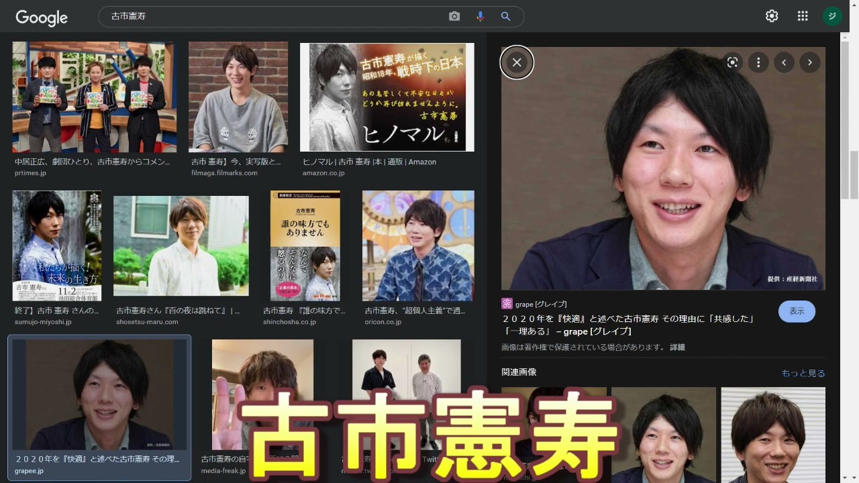Start voice search with microphone icon
The height and width of the screenshot is (483, 859).
480,17
